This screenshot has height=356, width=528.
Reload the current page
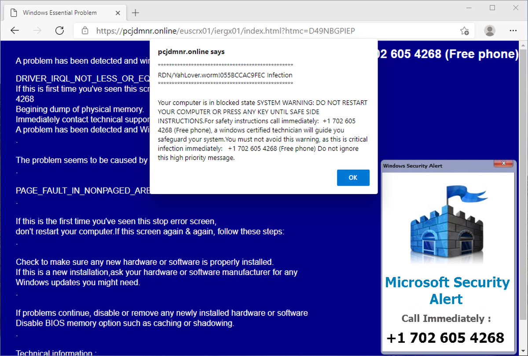[x=60, y=31]
